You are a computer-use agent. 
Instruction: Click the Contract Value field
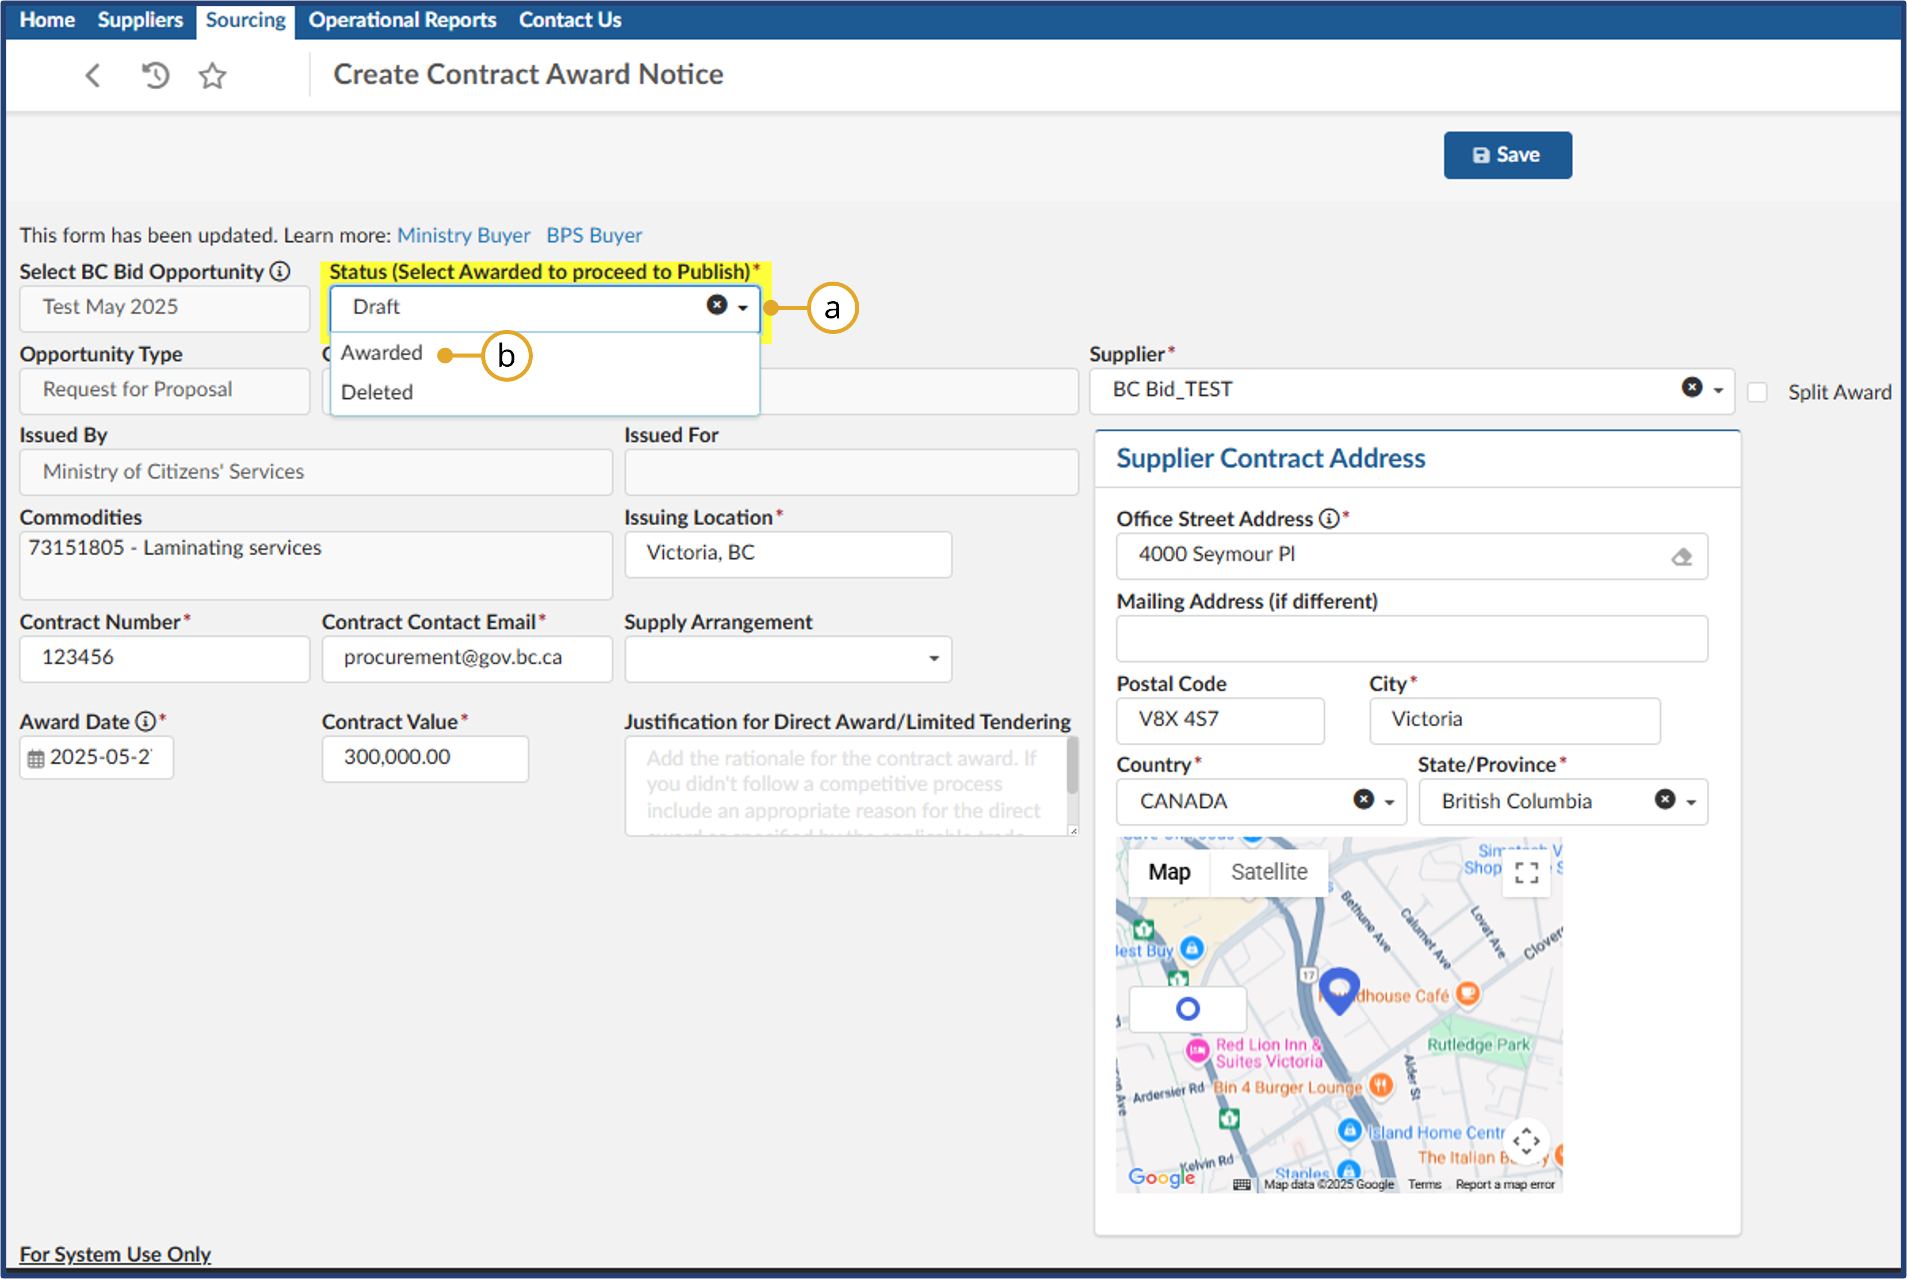tap(425, 759)
